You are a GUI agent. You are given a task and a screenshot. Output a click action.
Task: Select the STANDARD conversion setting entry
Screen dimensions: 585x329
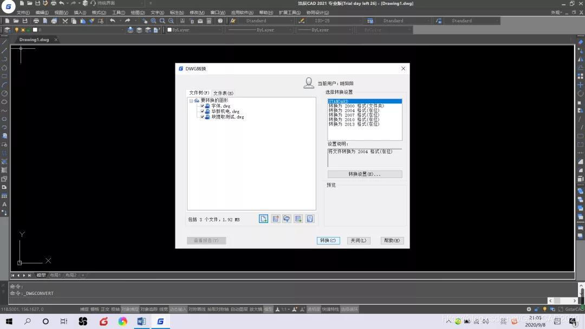(x=365, y=101)
